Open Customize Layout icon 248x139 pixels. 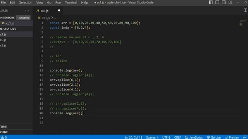point(230,2)
